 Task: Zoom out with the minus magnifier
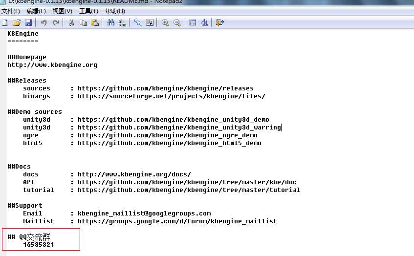click(x=177, y=22)
